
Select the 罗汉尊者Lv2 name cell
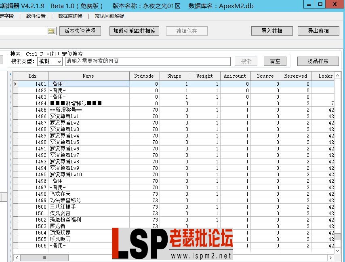pyautogui.click(x=88, y=123)
